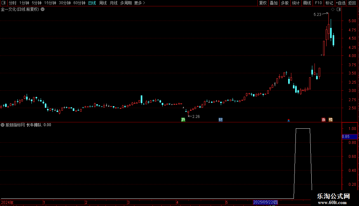Select the 1分钟 period tab
The width and height of the screenshot is (359, 206).
pyautogui.click(x=24, y=3)
